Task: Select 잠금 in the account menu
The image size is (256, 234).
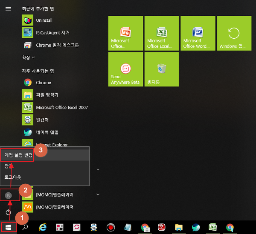Action: coord(45,166)
